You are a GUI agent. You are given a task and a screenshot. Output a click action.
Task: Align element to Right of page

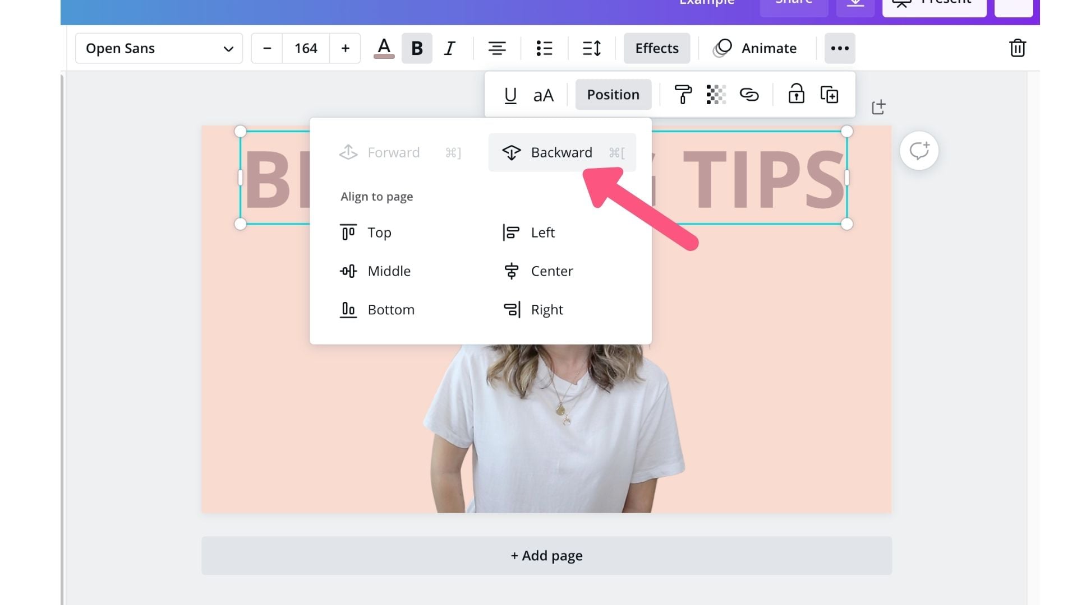(x=533, y=310)
